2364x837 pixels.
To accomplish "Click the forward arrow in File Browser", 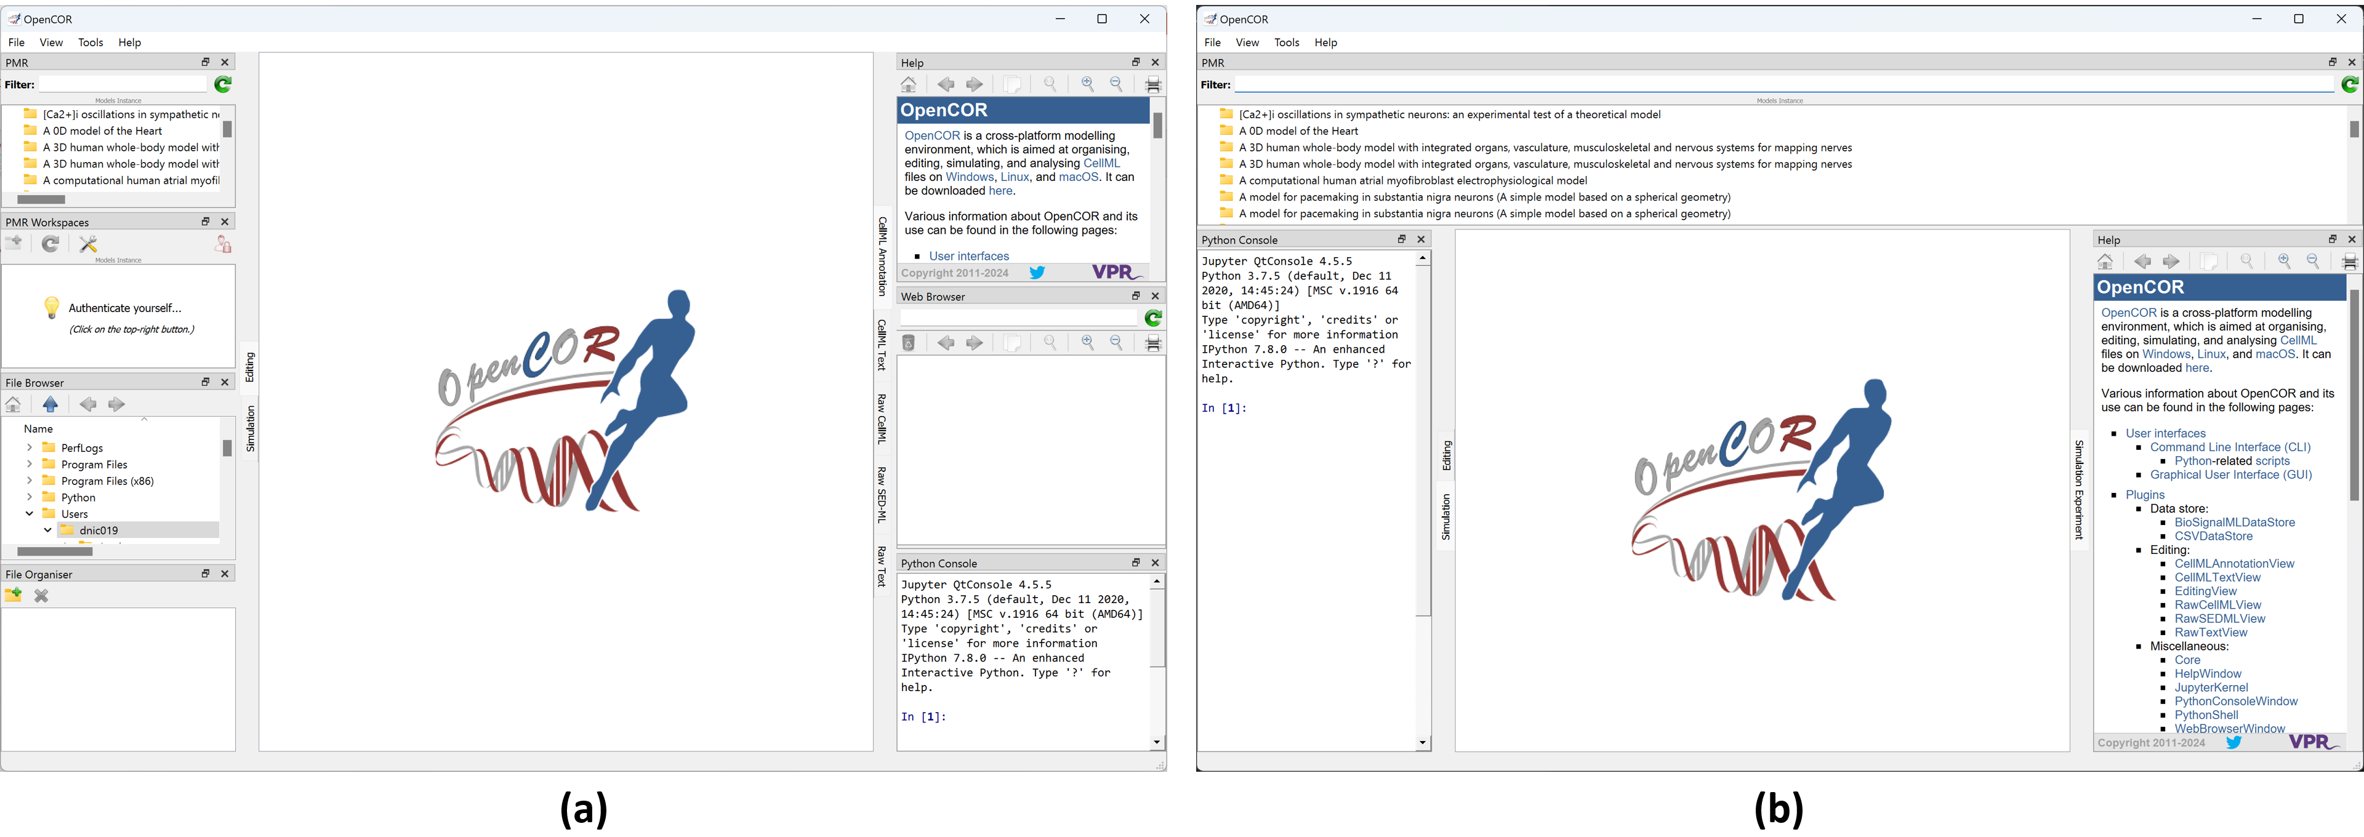I will click(116, 404).
